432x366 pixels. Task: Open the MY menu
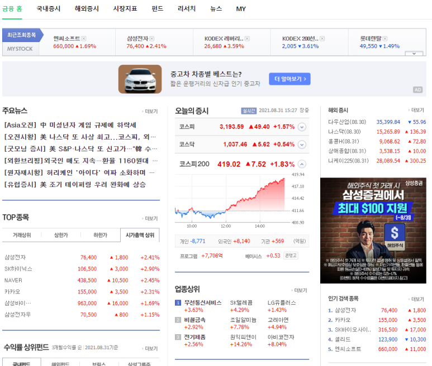coord(241,9)
